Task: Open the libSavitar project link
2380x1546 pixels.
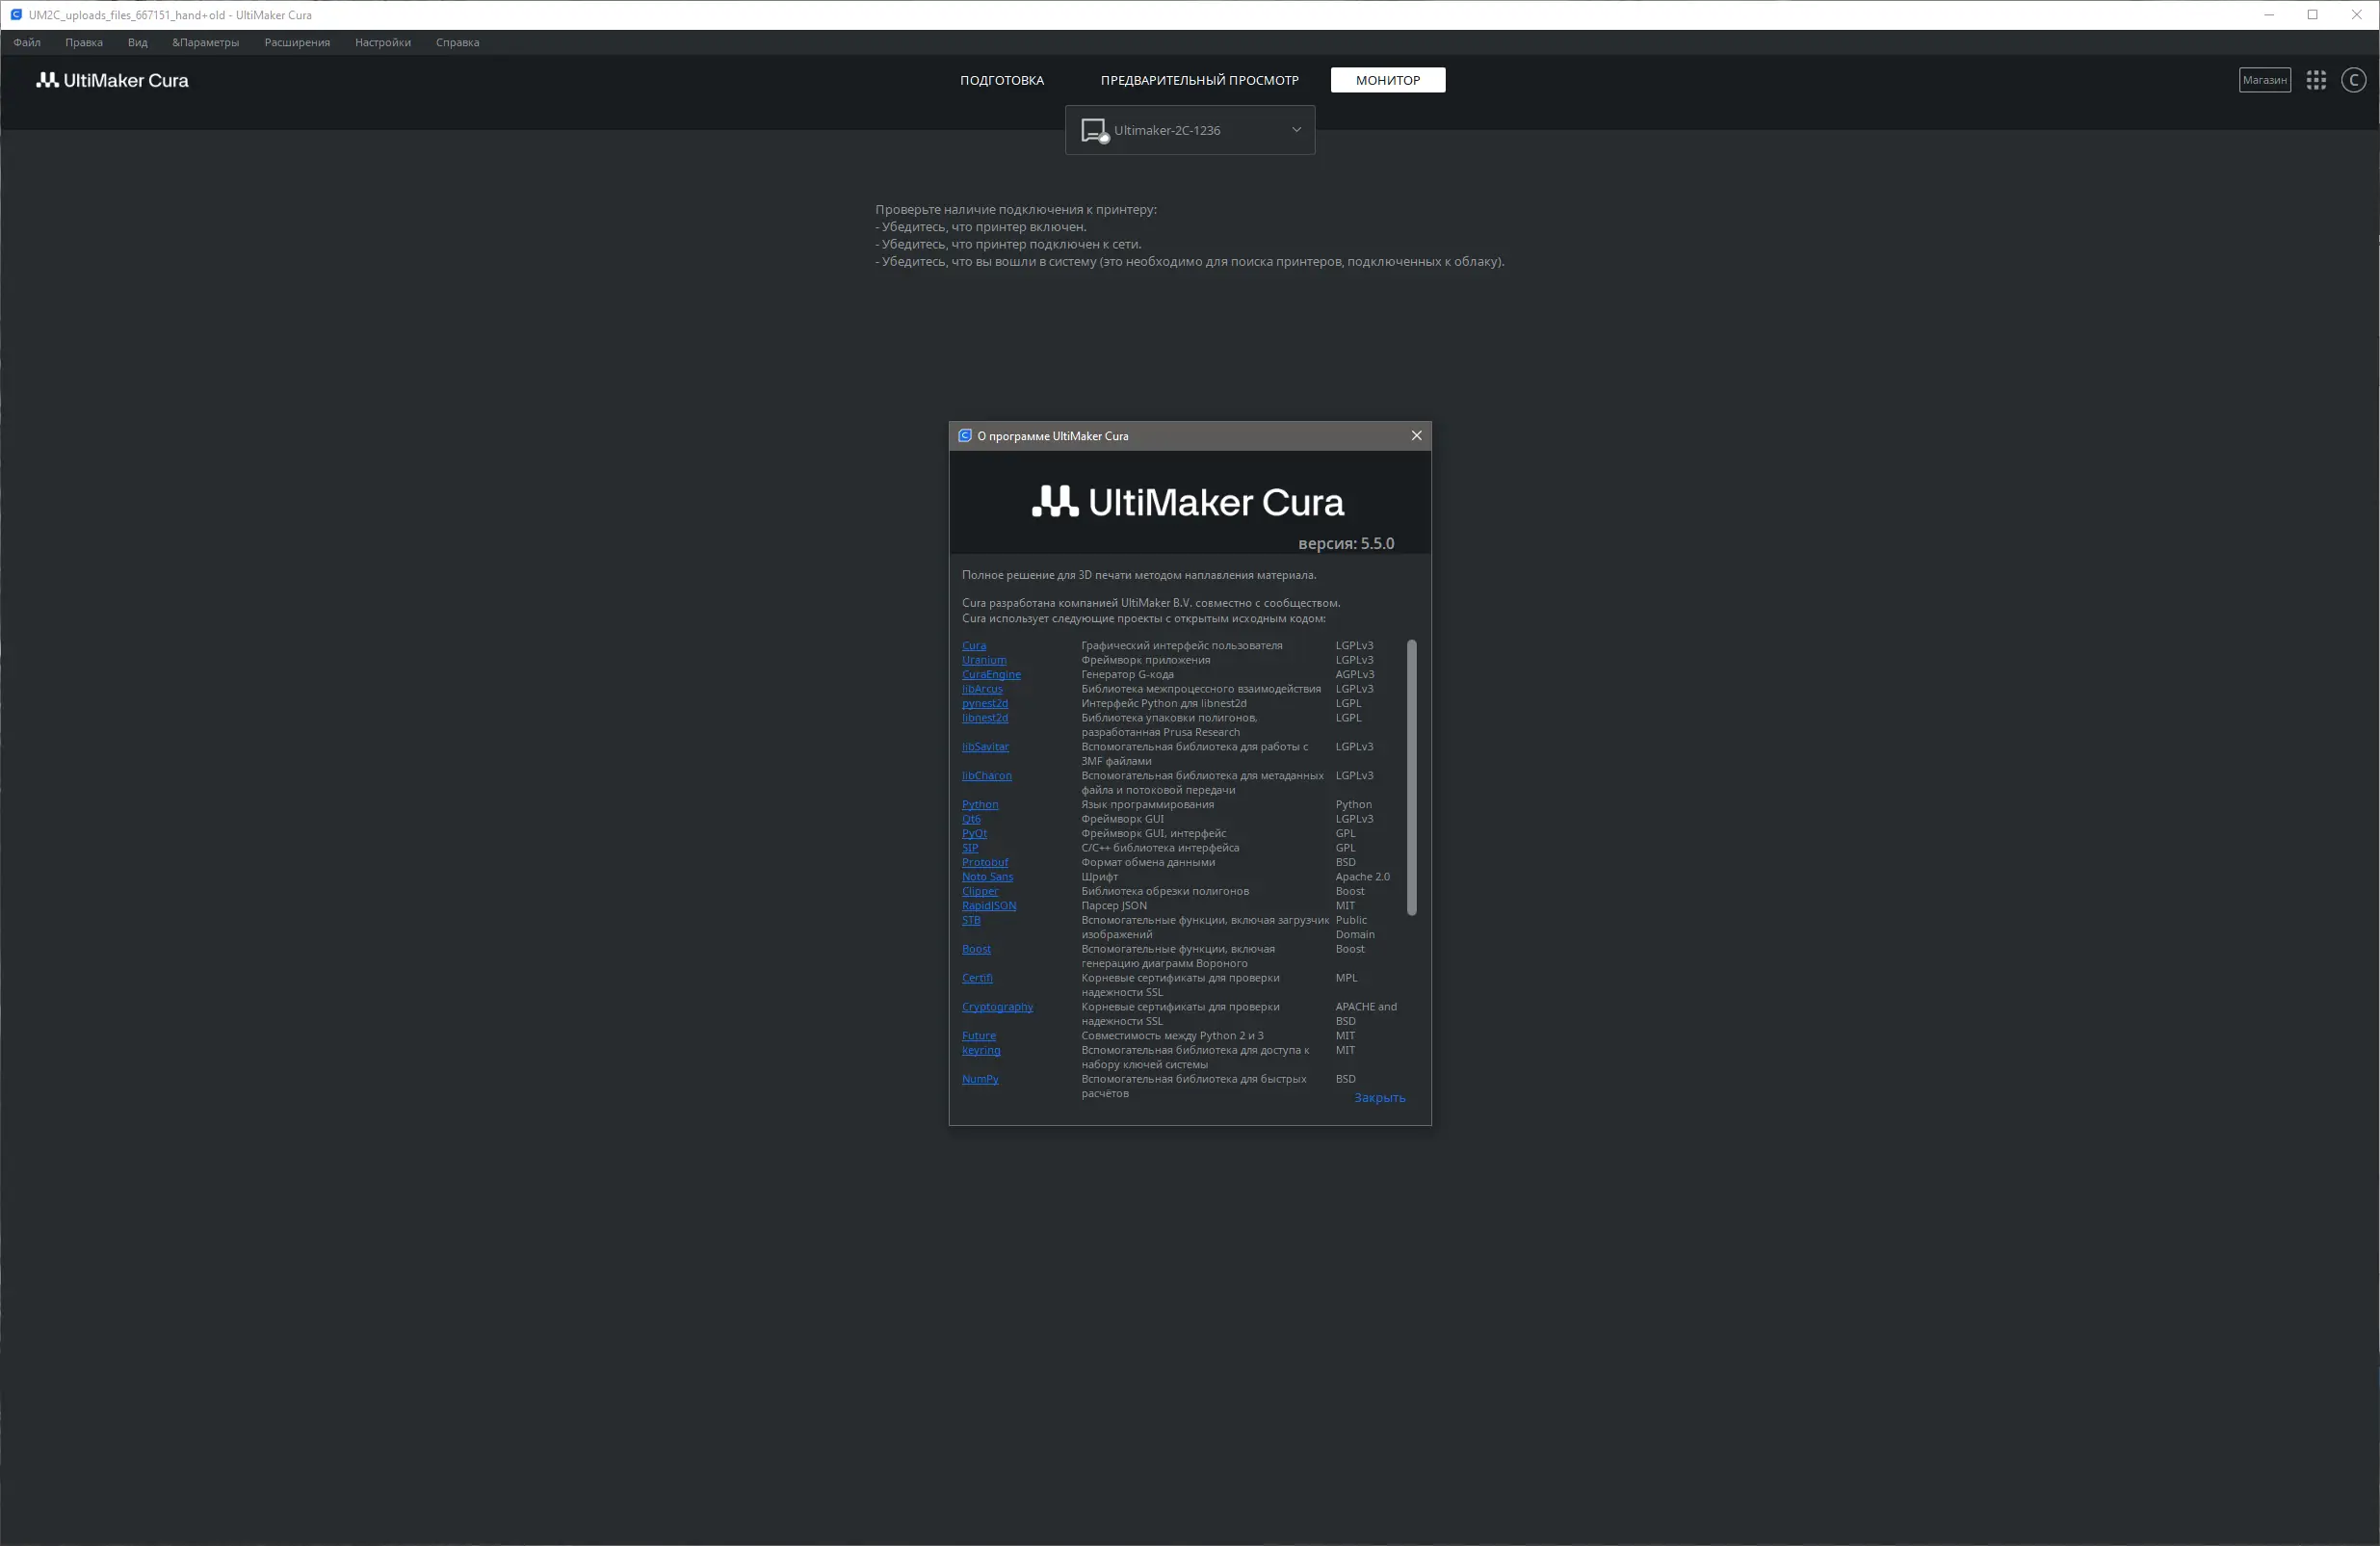Action: tap(985, 747)
